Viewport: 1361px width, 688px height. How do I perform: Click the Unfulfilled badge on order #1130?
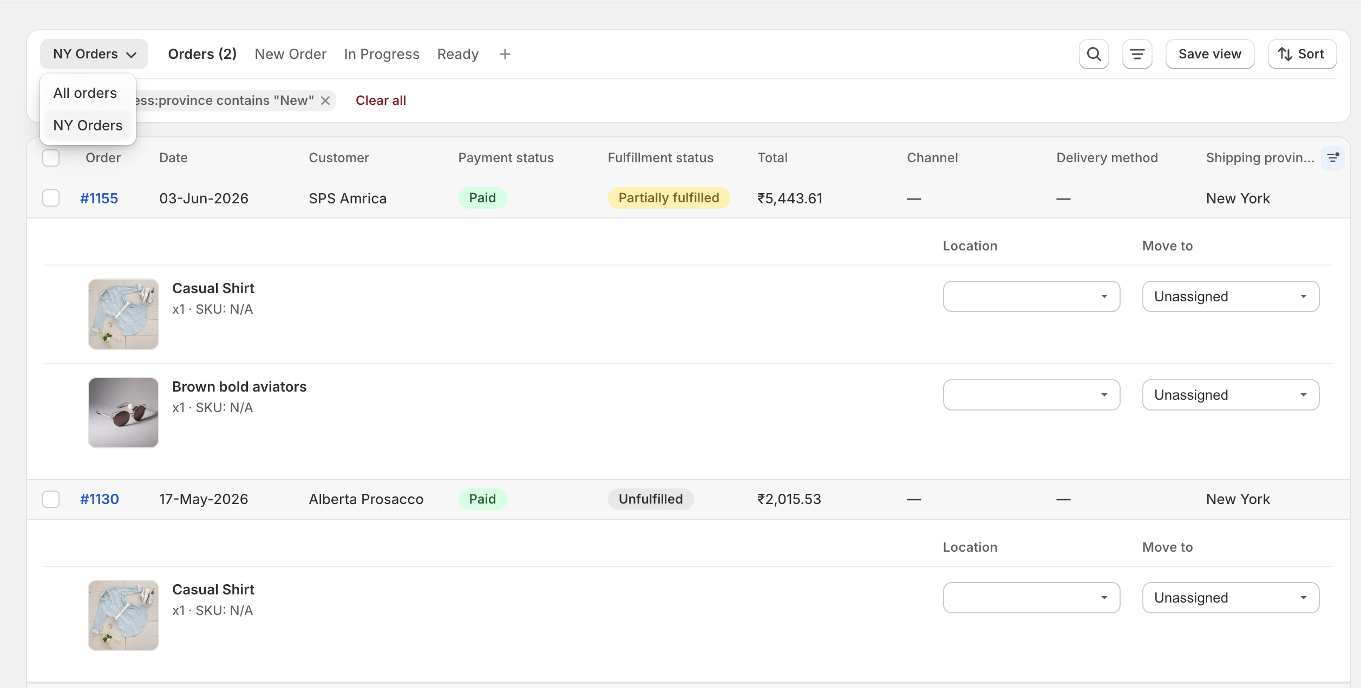coord(651,499)
